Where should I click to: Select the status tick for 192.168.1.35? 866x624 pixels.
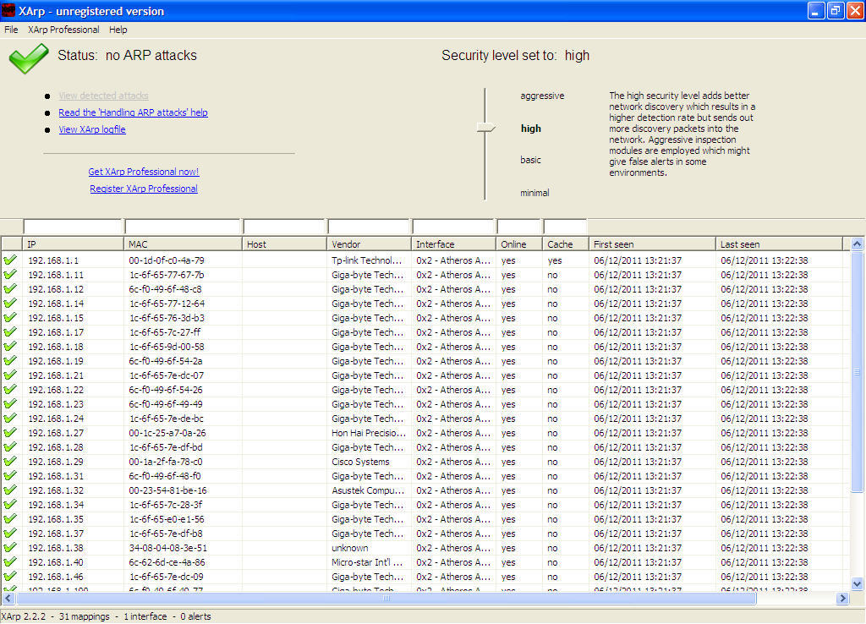10,518
